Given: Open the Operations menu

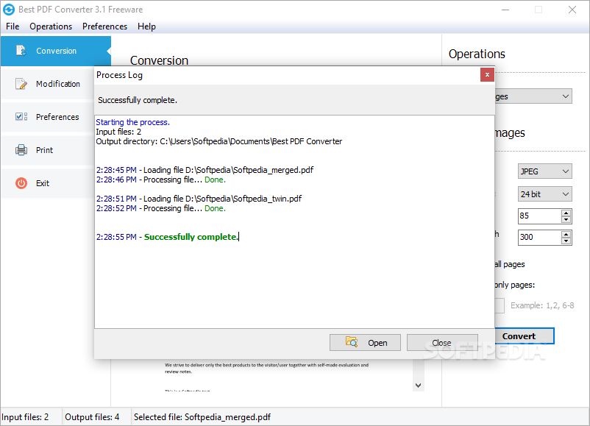Looking at the screenshot, I should [51, 26].
